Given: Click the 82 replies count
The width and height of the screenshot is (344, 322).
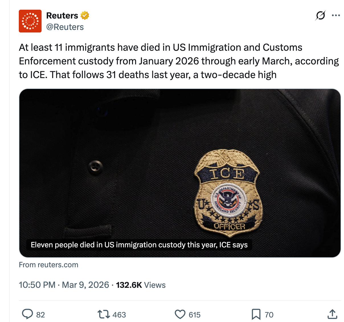Looking at the screenshot, I should (40, 315).
